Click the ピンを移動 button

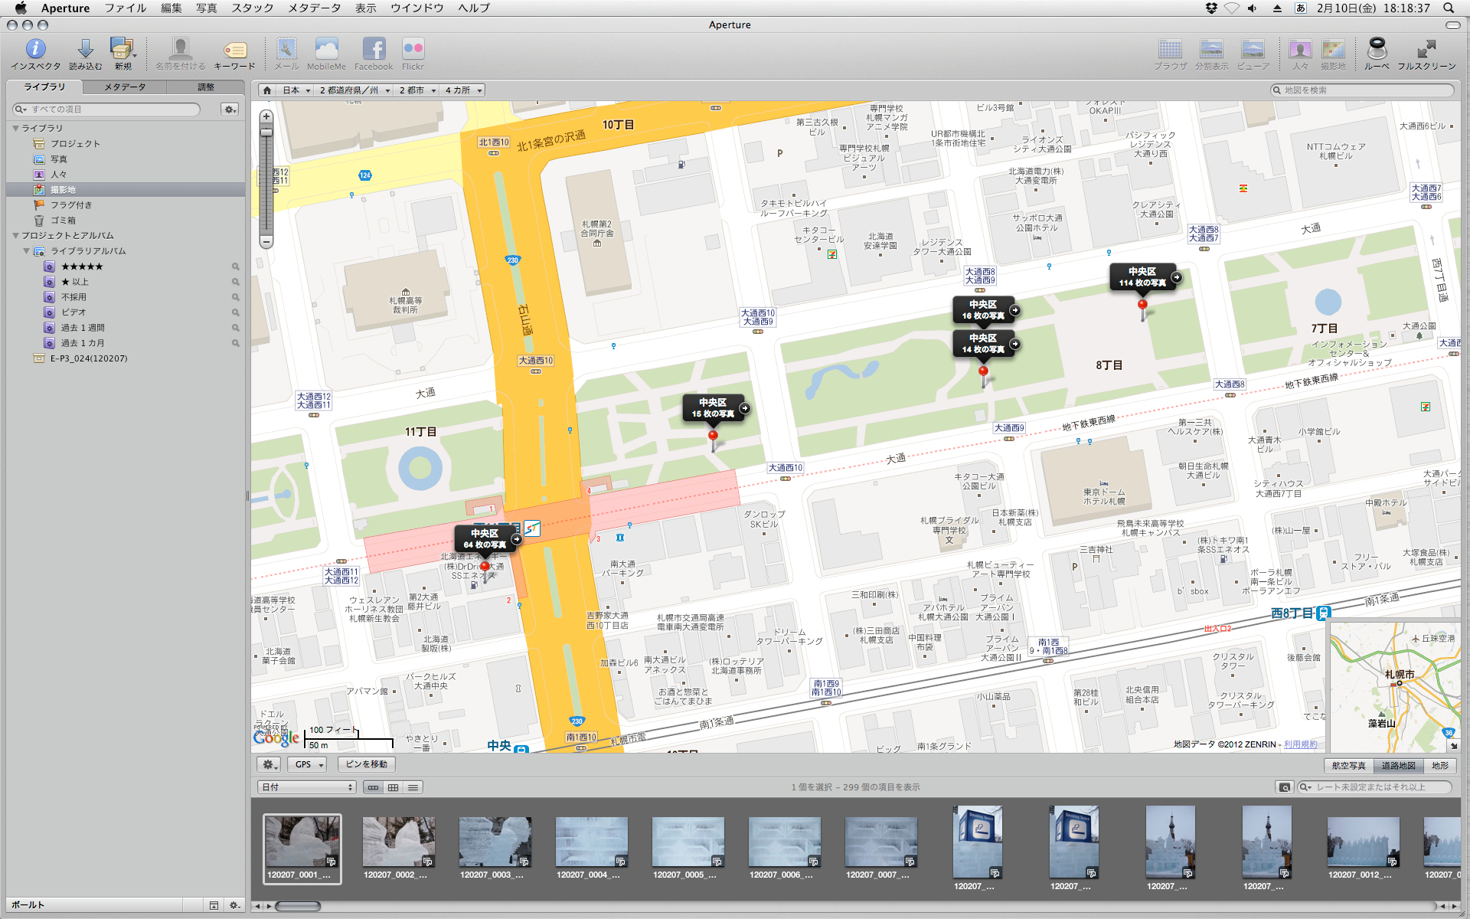pos(366,764)
